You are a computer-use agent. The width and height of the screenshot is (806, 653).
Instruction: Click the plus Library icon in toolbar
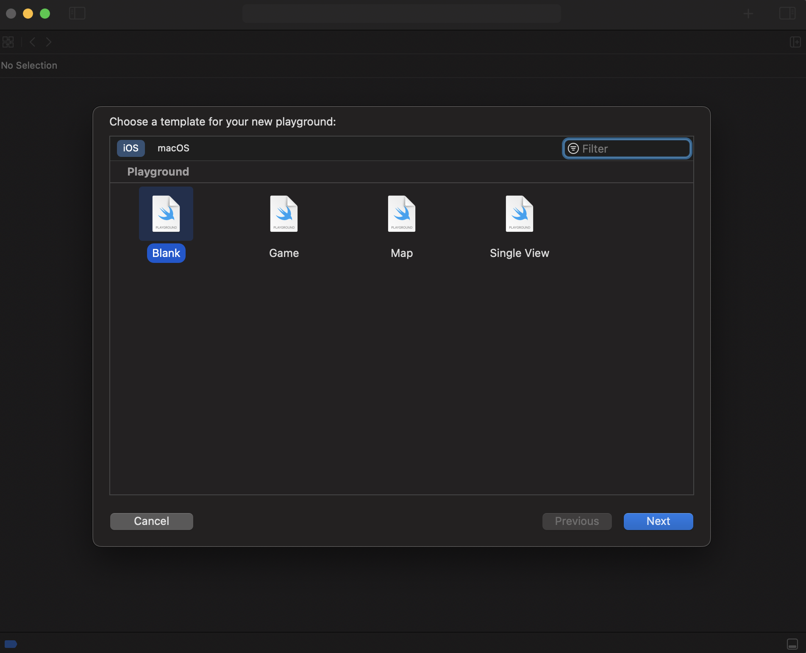(748, 14)
